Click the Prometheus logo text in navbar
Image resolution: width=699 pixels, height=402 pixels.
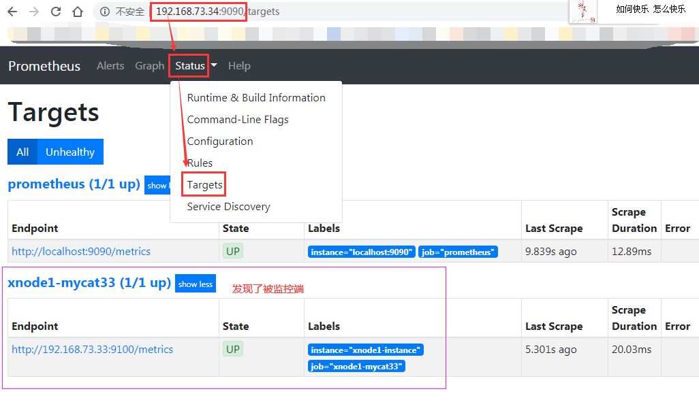point(44,65)
